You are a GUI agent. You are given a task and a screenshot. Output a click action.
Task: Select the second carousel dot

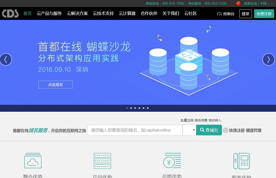[131, 108]
